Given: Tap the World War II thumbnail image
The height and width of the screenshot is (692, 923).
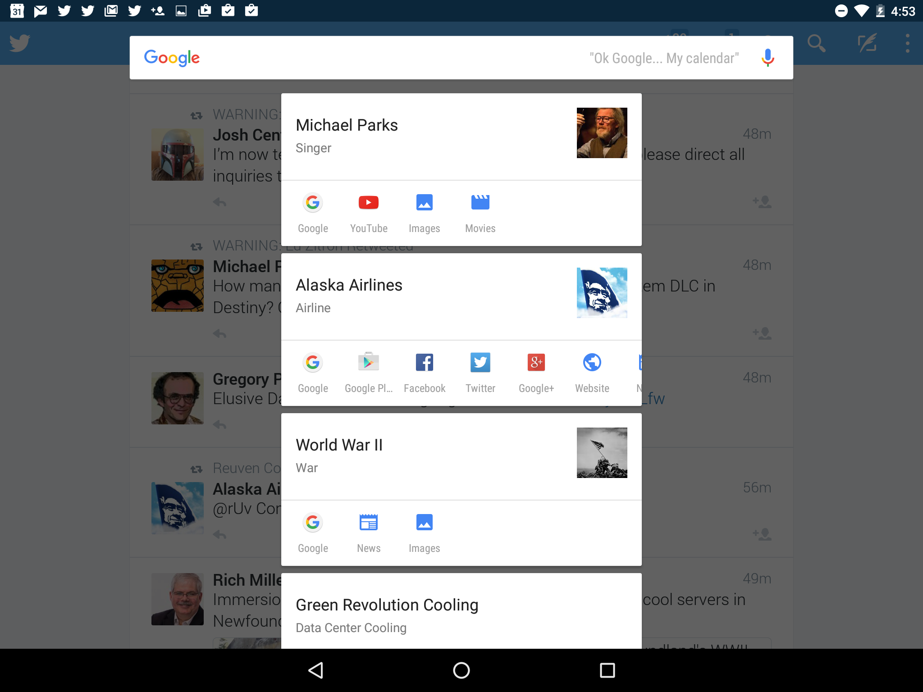Looking at the screenshot, I should pos(602,453).
